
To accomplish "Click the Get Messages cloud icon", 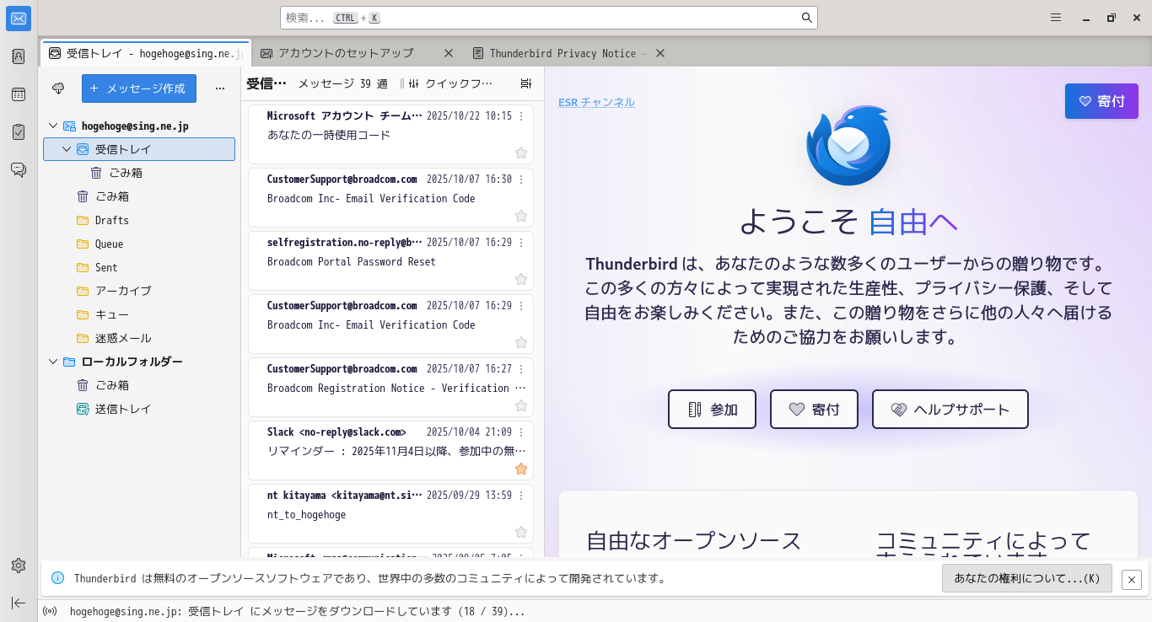I will (58, 88).
